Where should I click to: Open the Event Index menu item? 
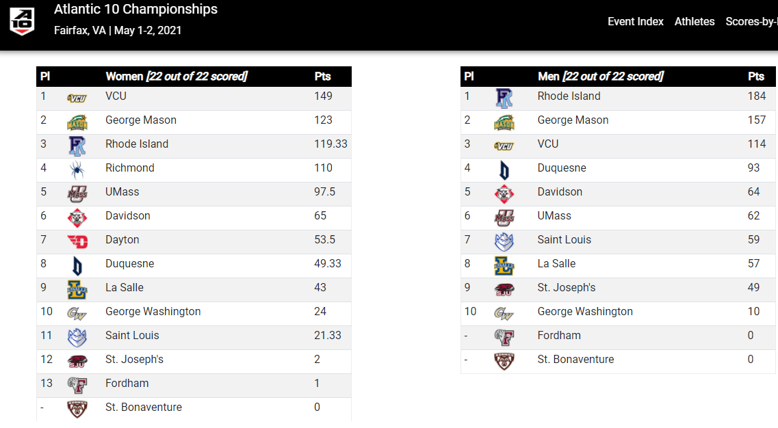click(x=635, y=22)
